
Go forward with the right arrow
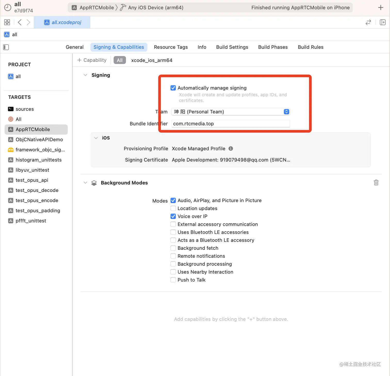coord(28,22)
